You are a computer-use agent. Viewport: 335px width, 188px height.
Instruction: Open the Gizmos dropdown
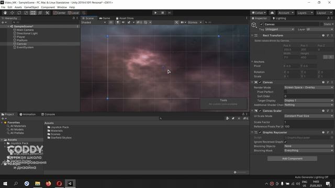click(x=194, y=22)
